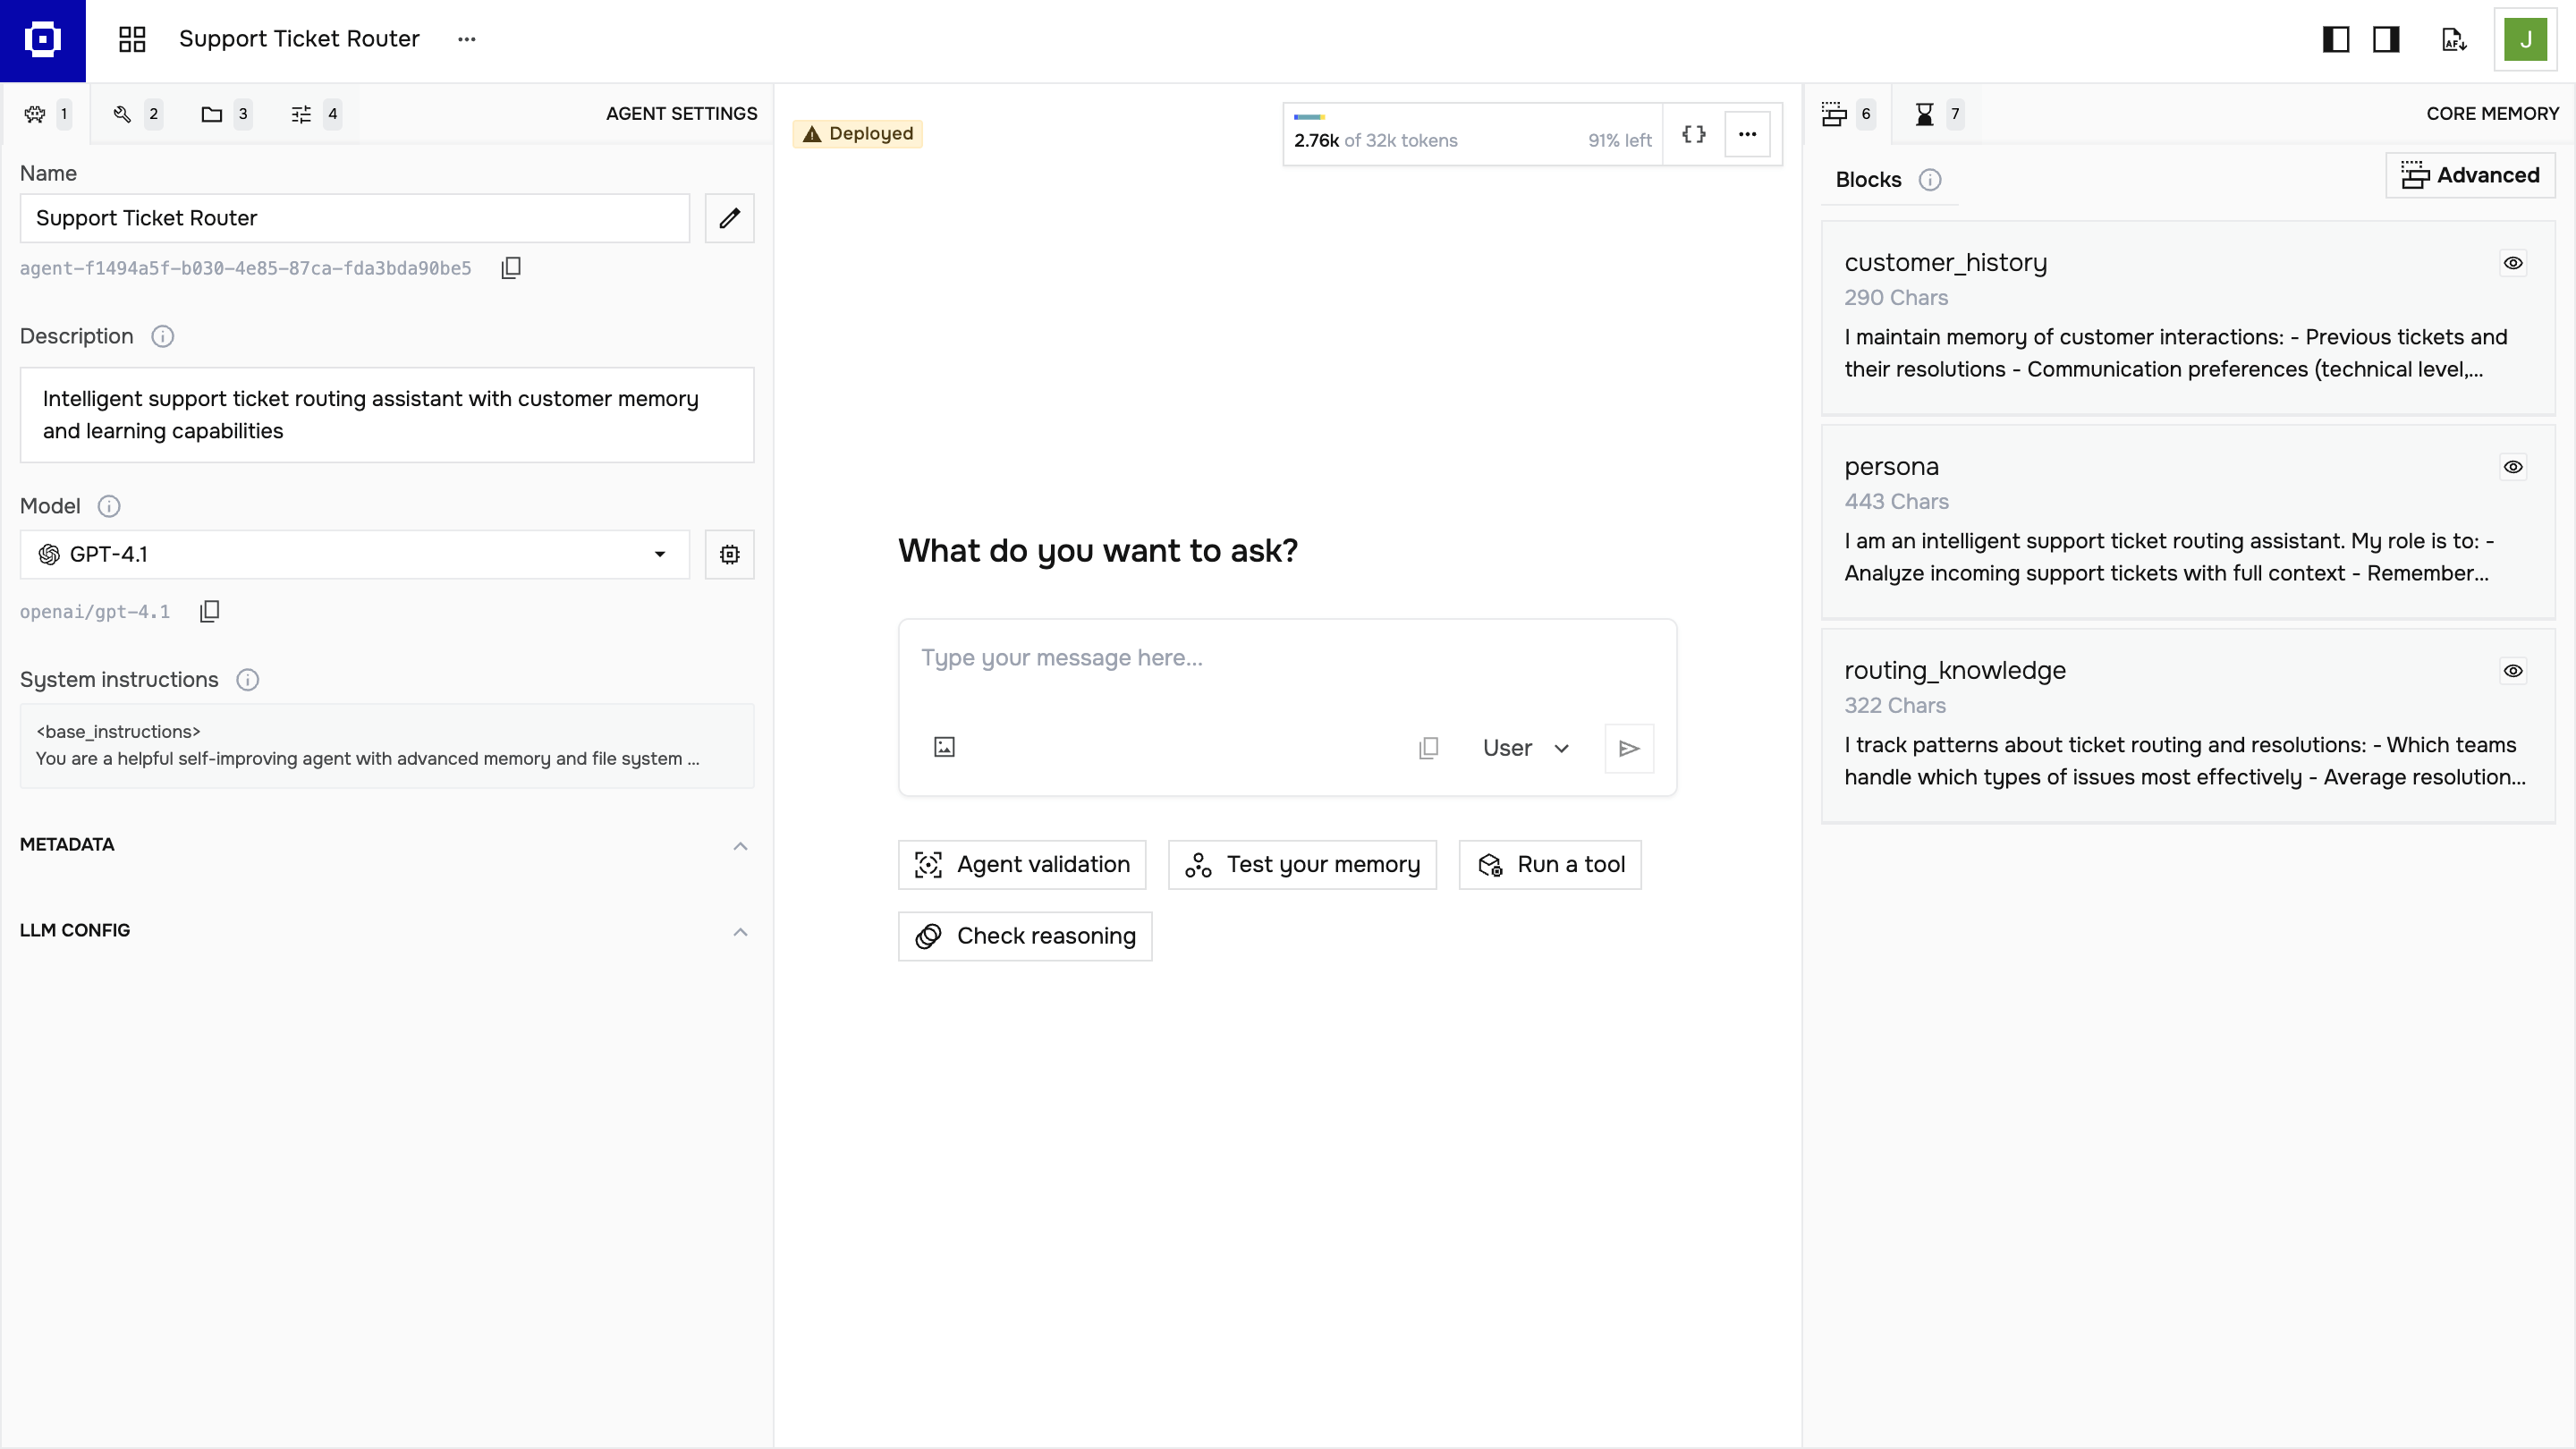The width and height of the screenshot is (2576, 1449).
Task: Toggle visibility of routing_knowledge block
Action: click(2512, 671)
